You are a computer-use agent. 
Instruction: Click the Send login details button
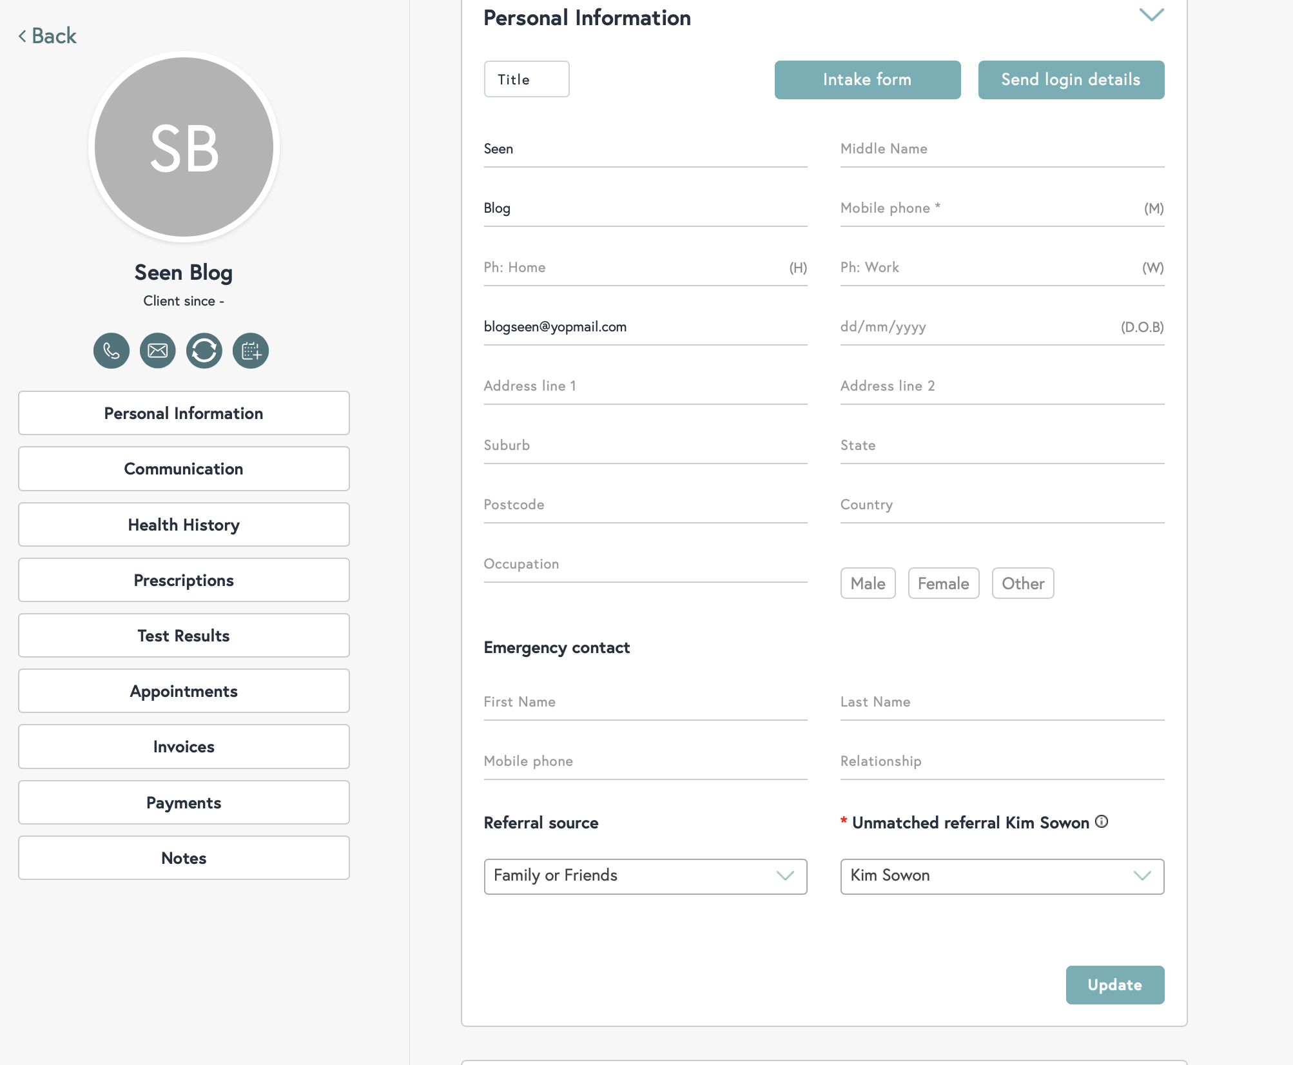(1071, 80)
